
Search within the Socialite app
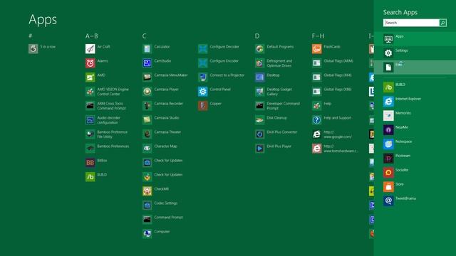pos(415,172)
